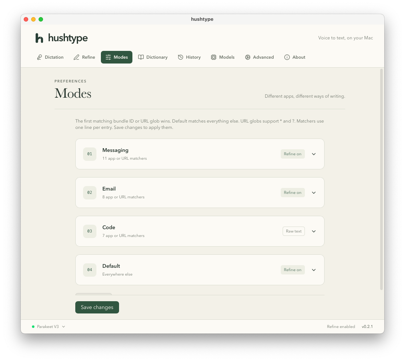405x361 pixels.
Task: Click '7 app or URL matchers' text
Action: (124, 235)
